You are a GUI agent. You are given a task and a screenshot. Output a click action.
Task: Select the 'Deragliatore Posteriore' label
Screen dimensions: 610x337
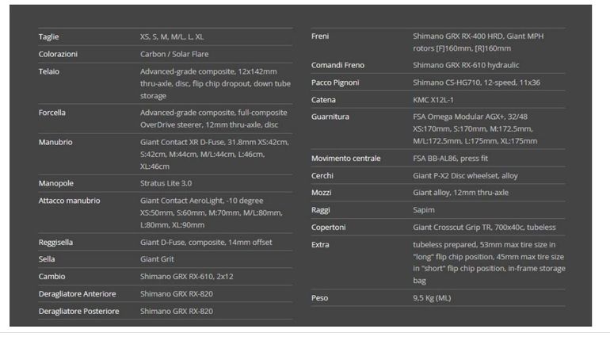[78, 312]
